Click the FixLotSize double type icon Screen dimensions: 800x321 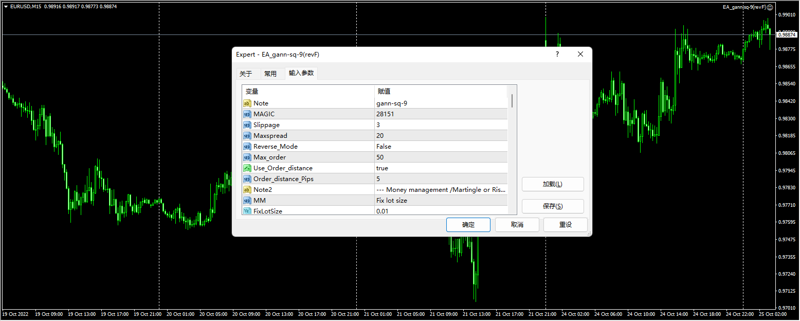coord(247,211)
